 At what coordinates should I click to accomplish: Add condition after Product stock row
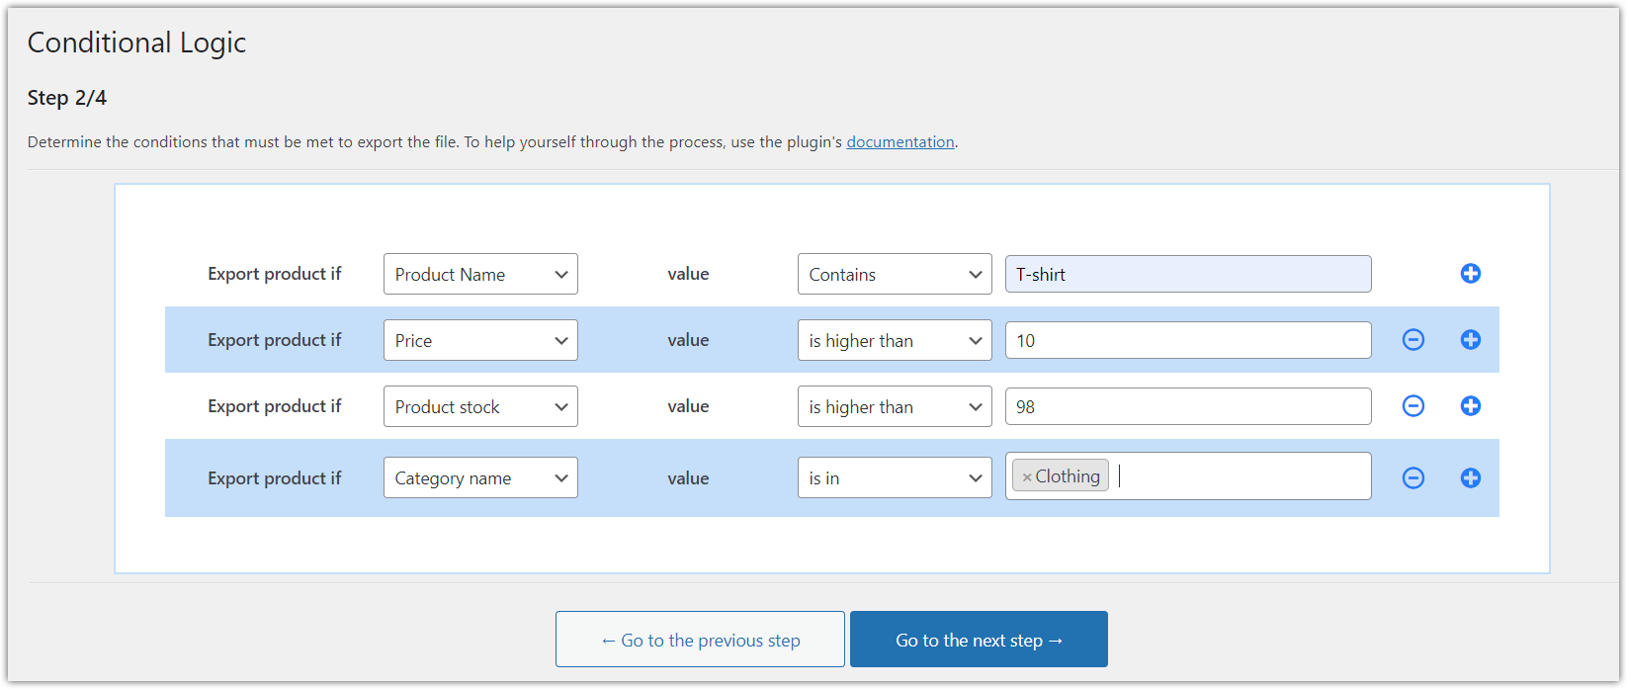(x=1470, y=406)
